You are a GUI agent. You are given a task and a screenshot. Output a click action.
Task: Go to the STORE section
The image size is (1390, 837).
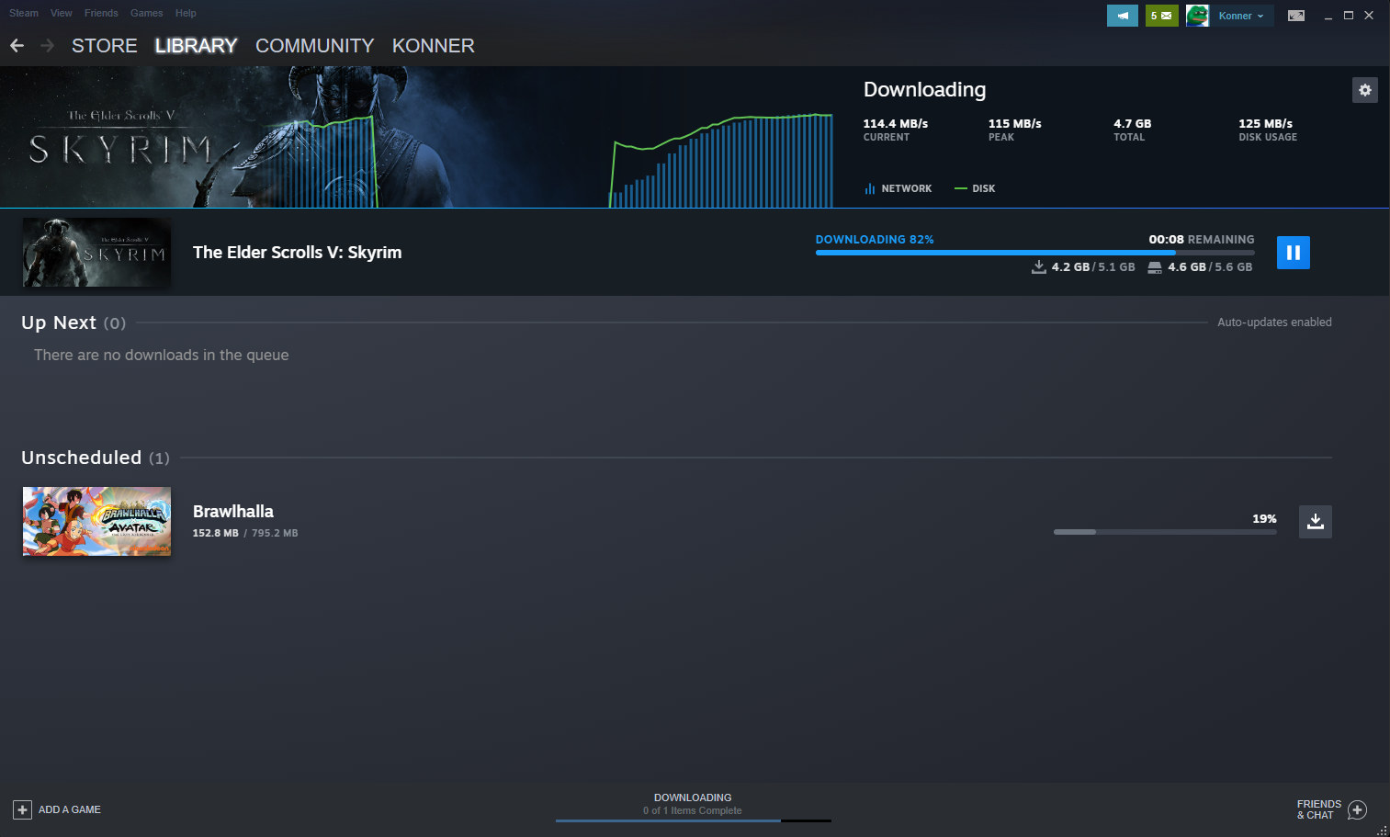[x=105, y=46]
